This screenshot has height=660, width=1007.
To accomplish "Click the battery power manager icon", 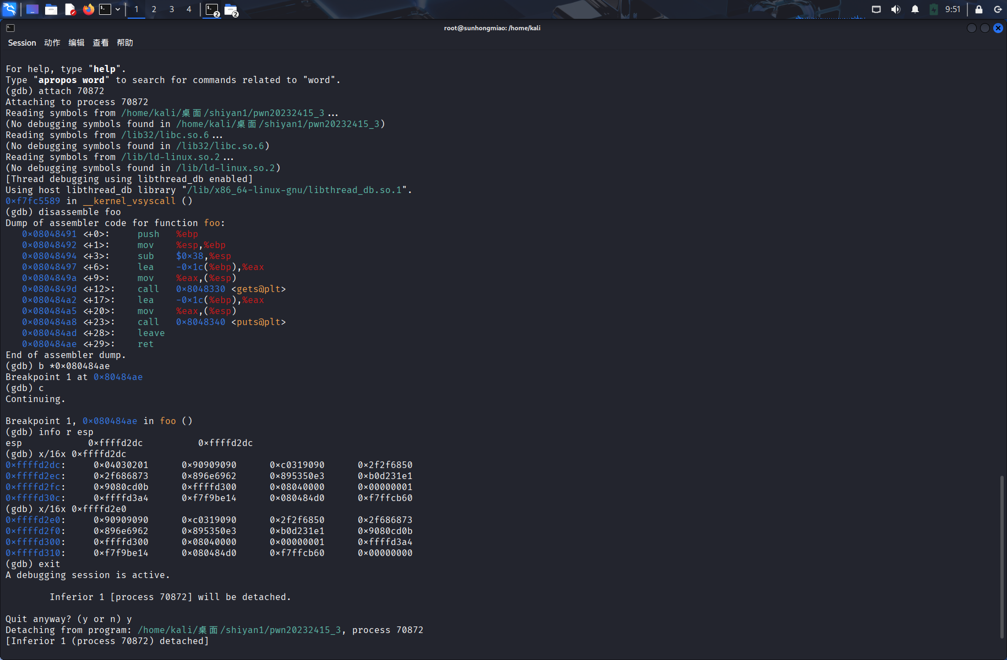I will [934, 9].
